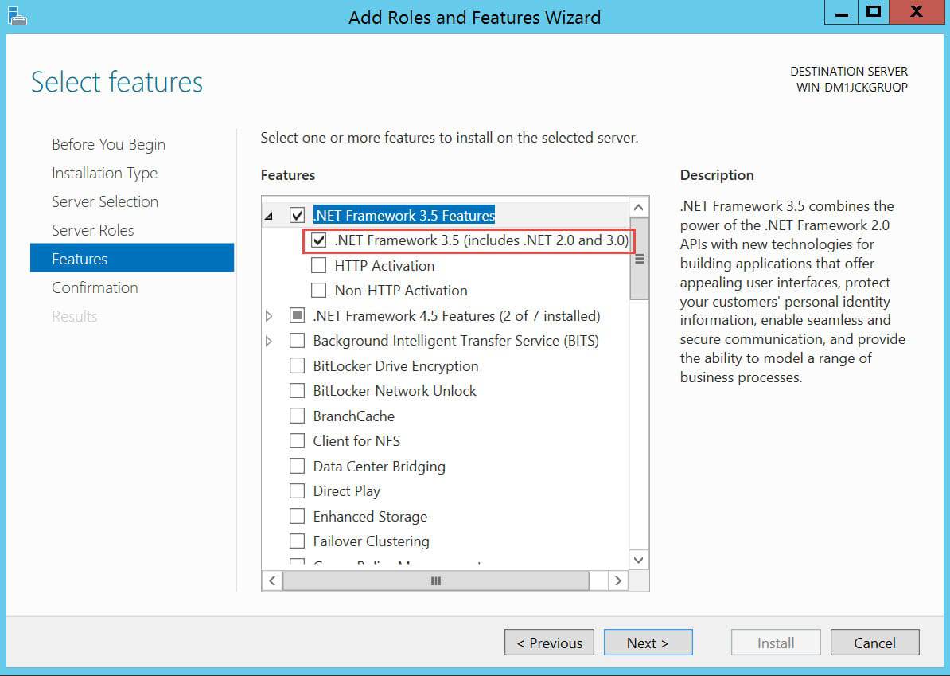Select Enhanced Storage label
This screenshot has height=676, width=950.
370,517
